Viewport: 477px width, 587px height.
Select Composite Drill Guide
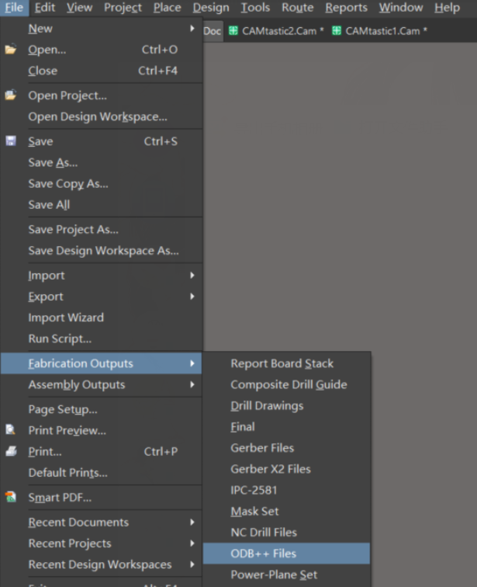click(x=286, y=384)
